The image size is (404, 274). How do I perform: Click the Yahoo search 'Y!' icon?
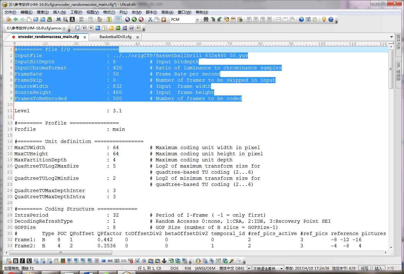(84, 28)
